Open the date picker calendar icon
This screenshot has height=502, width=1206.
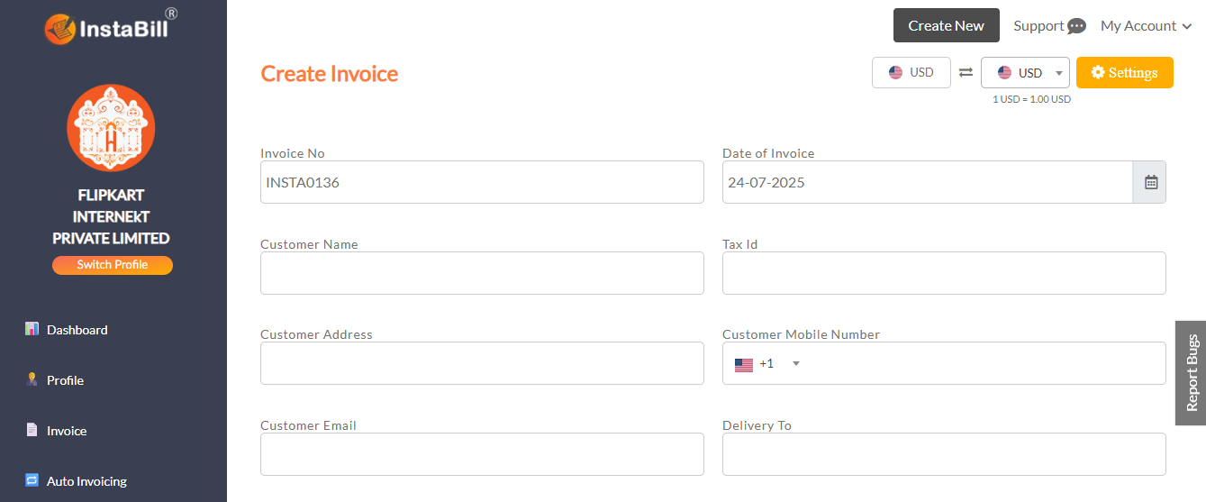pyautogui.click(x=1150, y=182)
